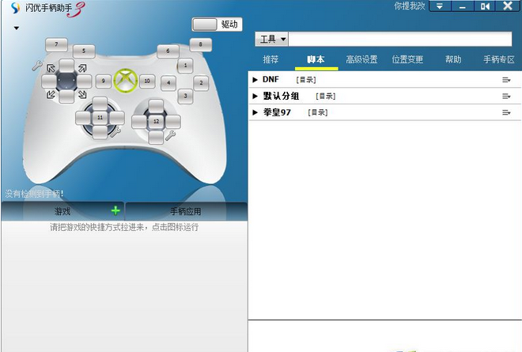
Task: Click the green plus add game icon
Action: (x=115, y=210)
